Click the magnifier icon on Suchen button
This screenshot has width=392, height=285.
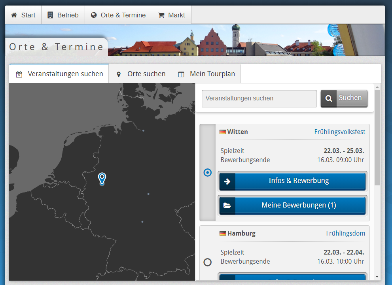tap(329, 99)
